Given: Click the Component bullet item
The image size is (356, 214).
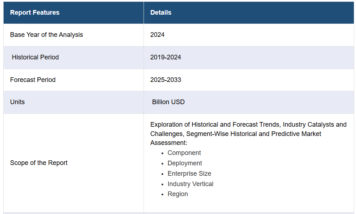Looking at the screenshot, I should click(x=184, y=153).
